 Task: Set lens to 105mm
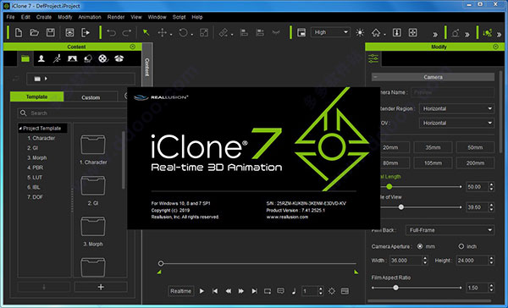pyautogui.click(x=433, y=163)
